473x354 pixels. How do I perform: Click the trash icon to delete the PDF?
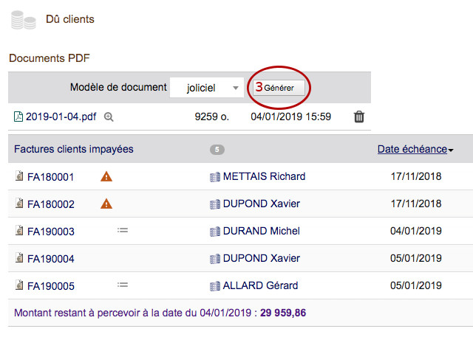(x=359, y=117)
